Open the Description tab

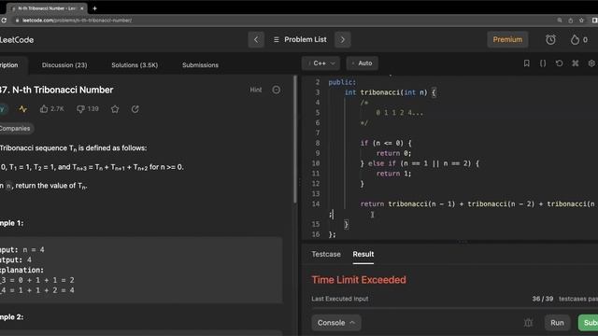[x=9, y=65]
